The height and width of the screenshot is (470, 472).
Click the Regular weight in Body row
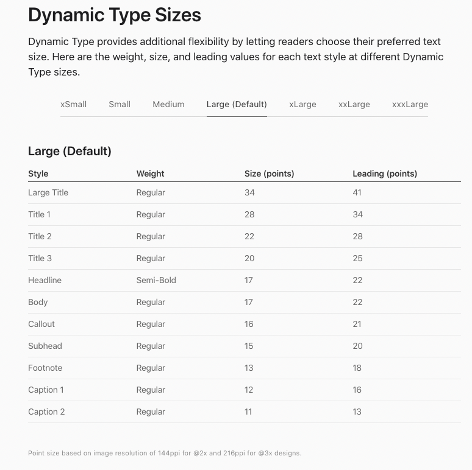pos(151,303)
